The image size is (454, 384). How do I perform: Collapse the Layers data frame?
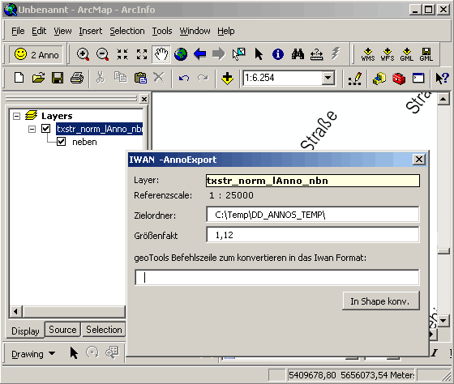pos(17,116)
